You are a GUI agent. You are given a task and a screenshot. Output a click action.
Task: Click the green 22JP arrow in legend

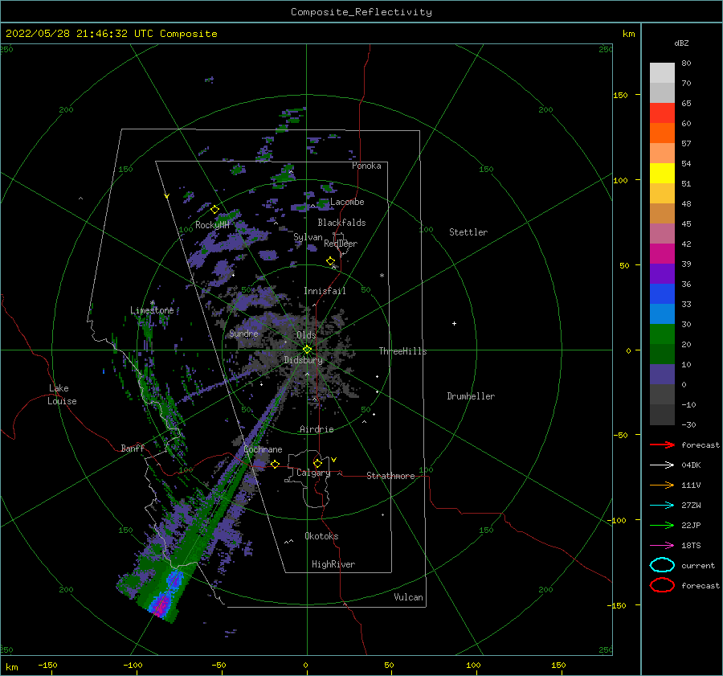pos(662,525)
